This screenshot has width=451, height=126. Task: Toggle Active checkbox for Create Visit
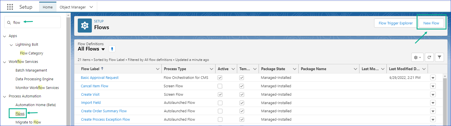[x=220, y=95]
